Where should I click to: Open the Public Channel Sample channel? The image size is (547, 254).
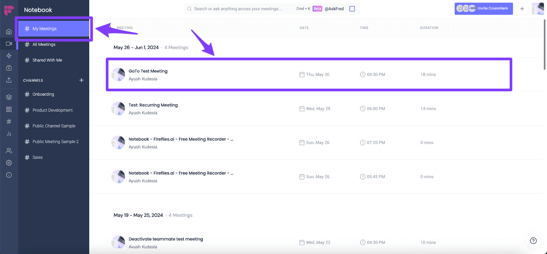click(54, 126)
